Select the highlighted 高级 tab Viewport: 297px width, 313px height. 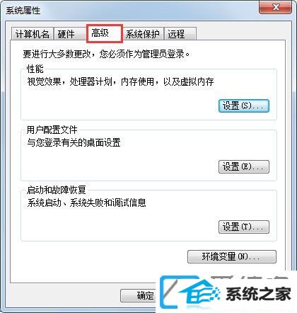click(x=105, y=33)
